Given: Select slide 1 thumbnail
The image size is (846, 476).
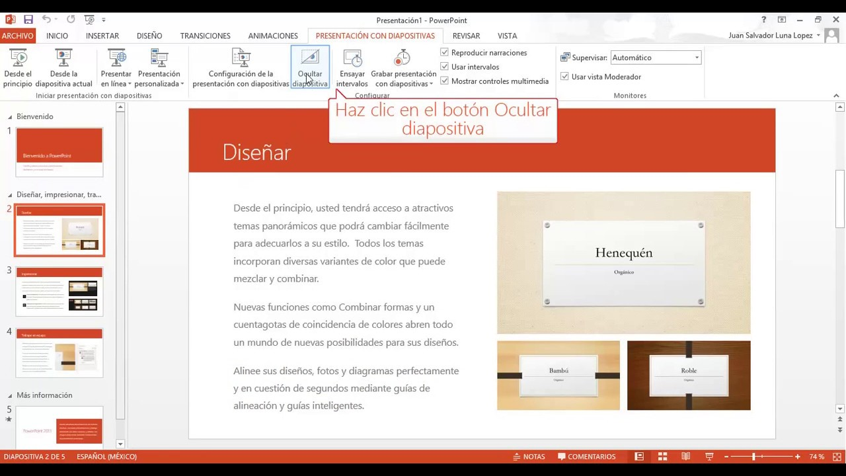Looking at the screenshot, I should pyautogui.click(x=59, y=152).
